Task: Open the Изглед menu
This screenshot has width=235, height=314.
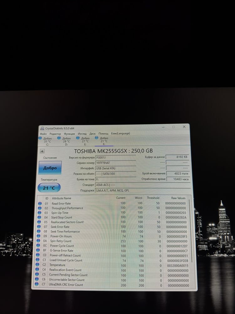Action: [82, 133]
